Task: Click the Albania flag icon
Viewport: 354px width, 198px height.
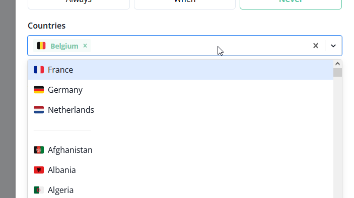Action: [x=39, y=170]
